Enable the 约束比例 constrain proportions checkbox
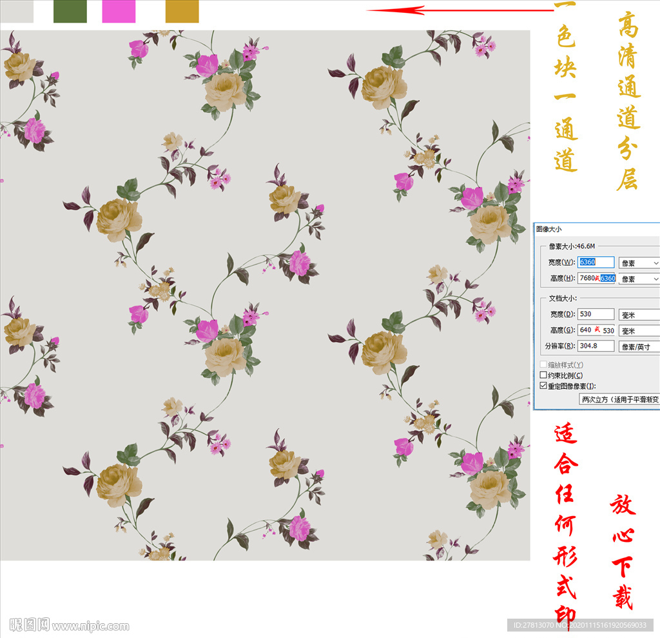Viewport: 660px width, 638px height. (x=543, y=375)
